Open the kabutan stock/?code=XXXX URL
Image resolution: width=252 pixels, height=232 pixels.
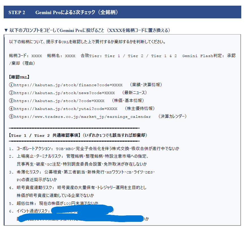(x=59, y=101)
